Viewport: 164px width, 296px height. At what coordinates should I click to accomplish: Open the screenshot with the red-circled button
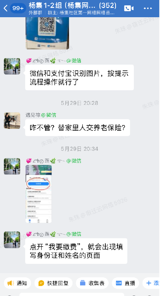pyautogui.click(x=39, y=194)
